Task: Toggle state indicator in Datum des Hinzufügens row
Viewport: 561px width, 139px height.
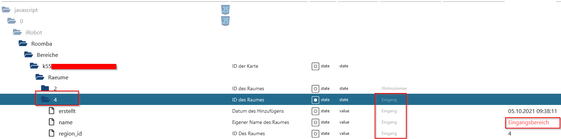Action: tap(315, 111)
